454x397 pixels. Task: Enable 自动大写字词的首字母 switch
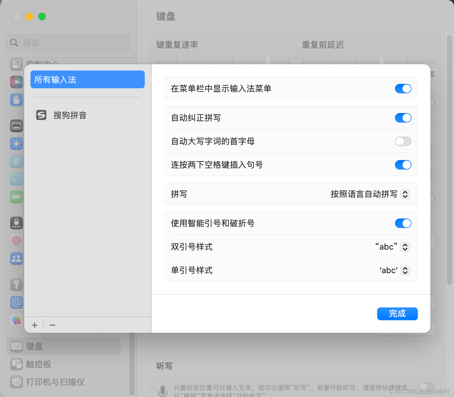(x=403, y=141)
